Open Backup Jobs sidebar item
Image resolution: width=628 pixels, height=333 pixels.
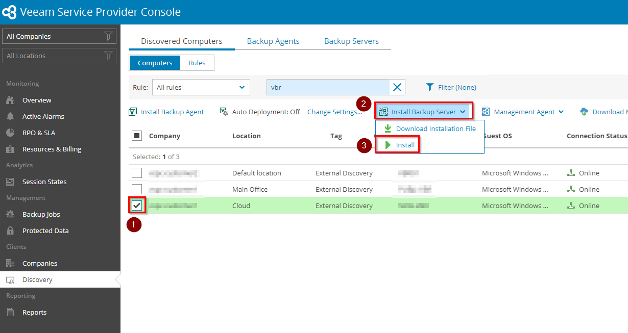click(41, 214)
